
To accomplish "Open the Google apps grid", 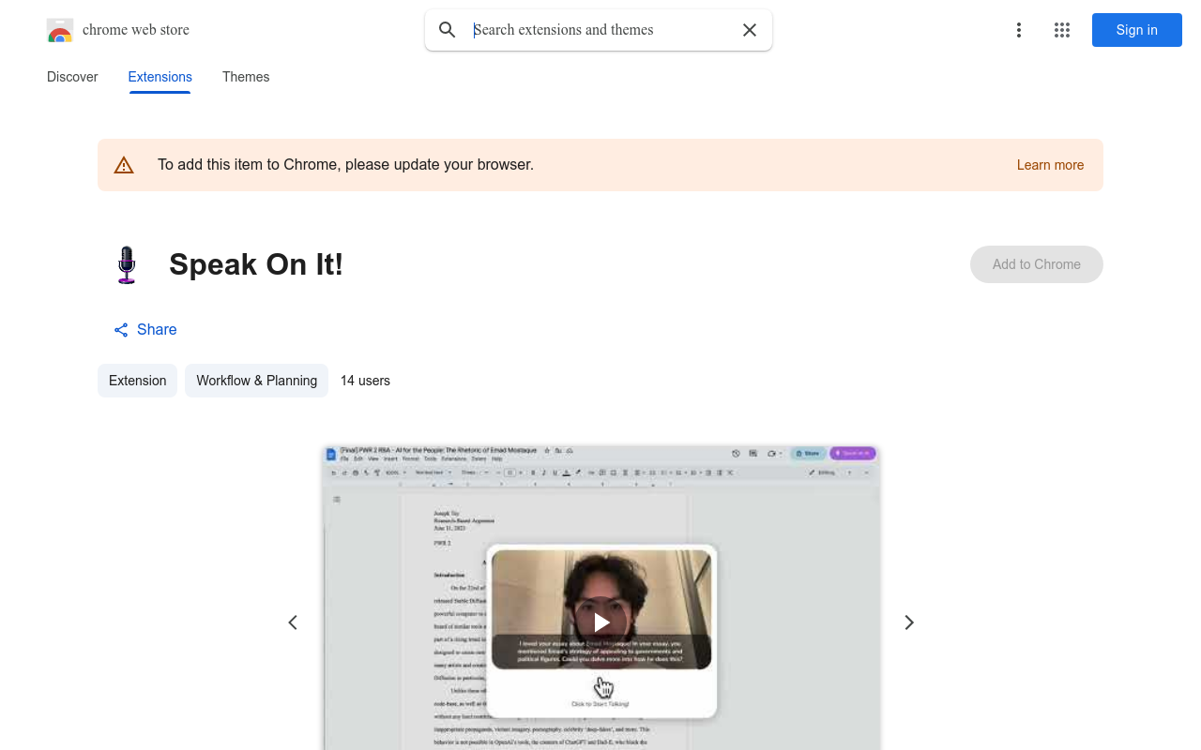I will pos(1062,30).
